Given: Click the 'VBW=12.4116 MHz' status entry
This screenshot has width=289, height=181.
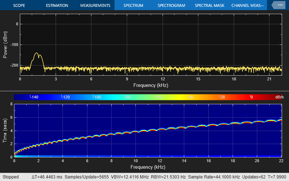Looking at the screenshot, I should point(130,177).
